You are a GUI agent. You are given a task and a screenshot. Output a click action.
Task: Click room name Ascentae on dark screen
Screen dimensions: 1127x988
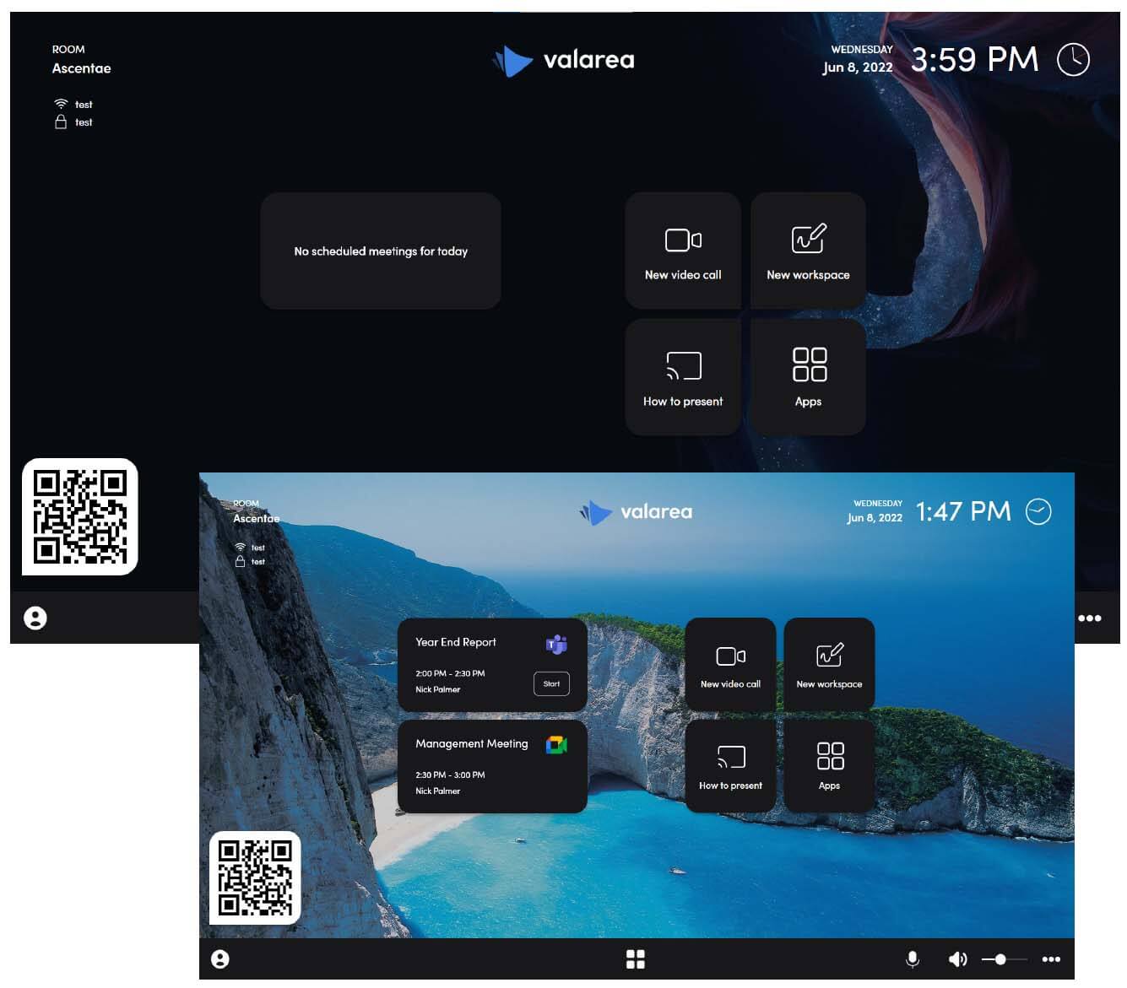tap(81, 68)
